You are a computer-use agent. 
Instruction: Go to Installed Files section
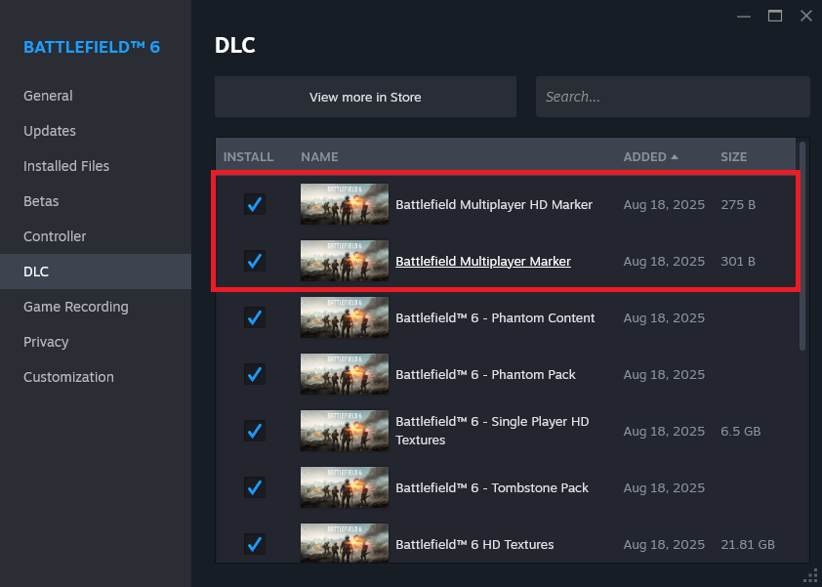click(96, 166)
